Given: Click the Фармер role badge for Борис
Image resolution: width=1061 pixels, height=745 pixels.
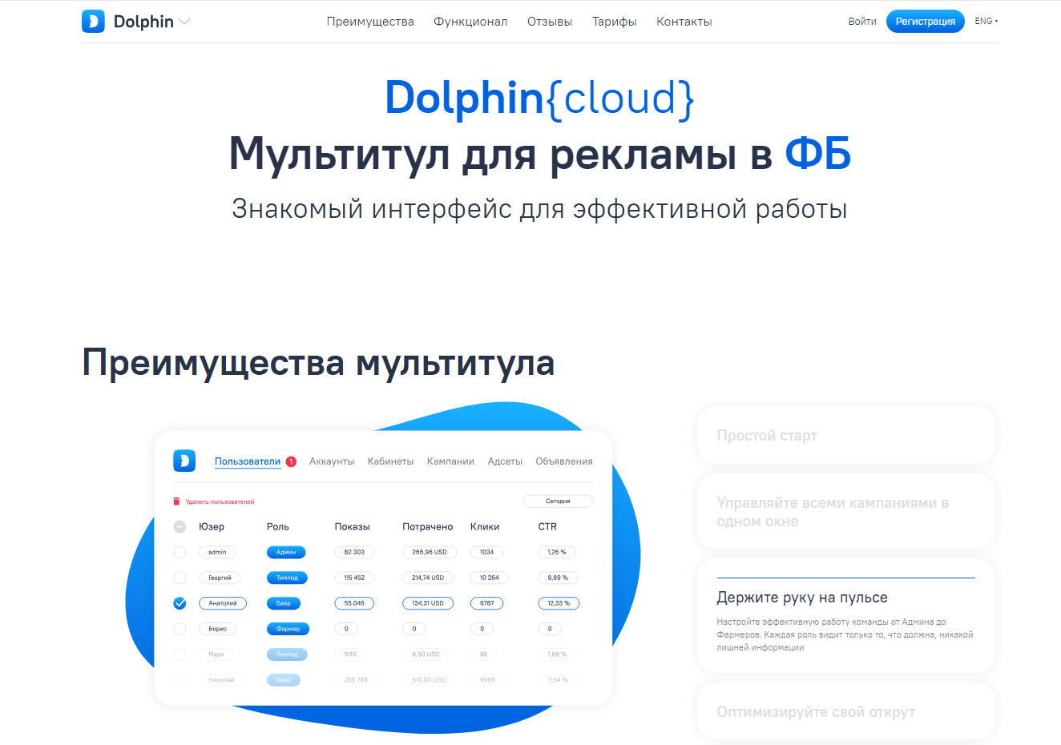Looking at the screenshot, I should tap(288, 629).
